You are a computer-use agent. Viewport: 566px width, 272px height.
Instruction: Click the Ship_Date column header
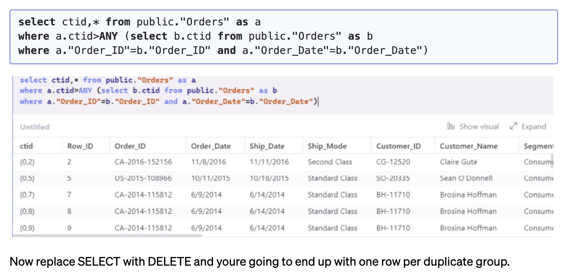click(x=266, y=146)
